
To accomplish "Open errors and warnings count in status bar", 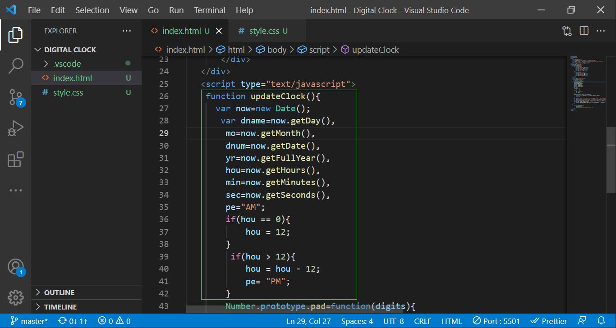I will click(114, 321).
